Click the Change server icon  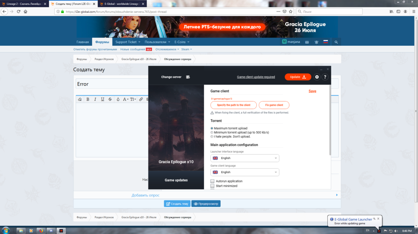pyautogui.click(x=188, y=77)
